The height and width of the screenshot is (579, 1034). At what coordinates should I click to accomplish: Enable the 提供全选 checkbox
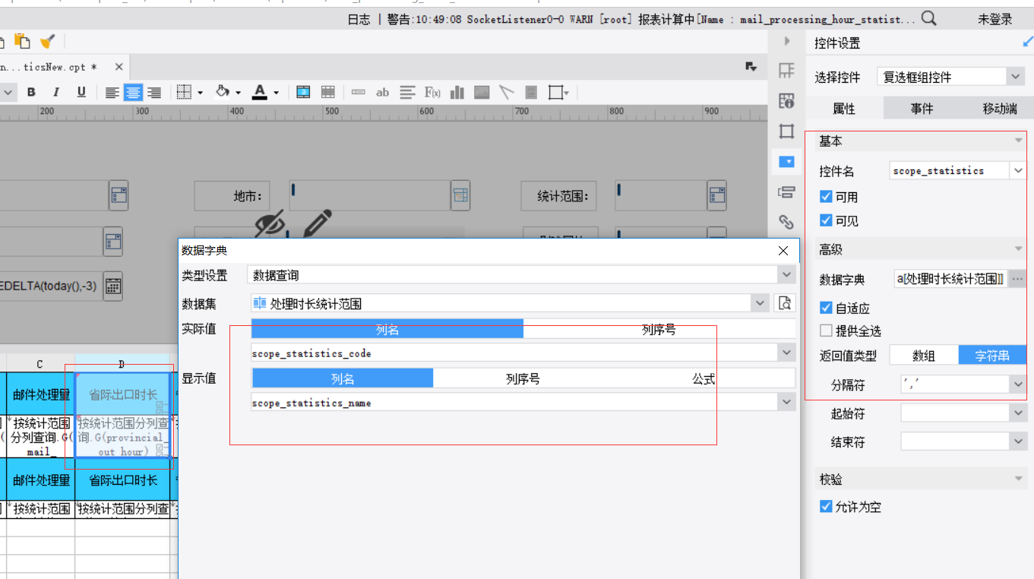pyautogui.click(x=827, y=331)
